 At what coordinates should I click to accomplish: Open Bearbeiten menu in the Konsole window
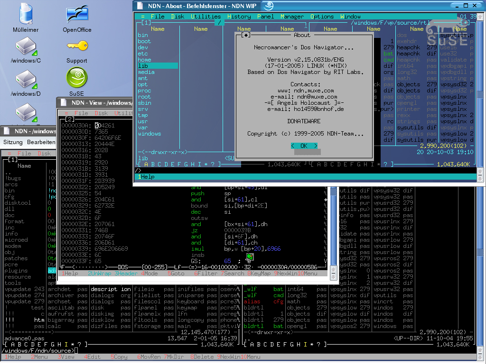point(41,142)
